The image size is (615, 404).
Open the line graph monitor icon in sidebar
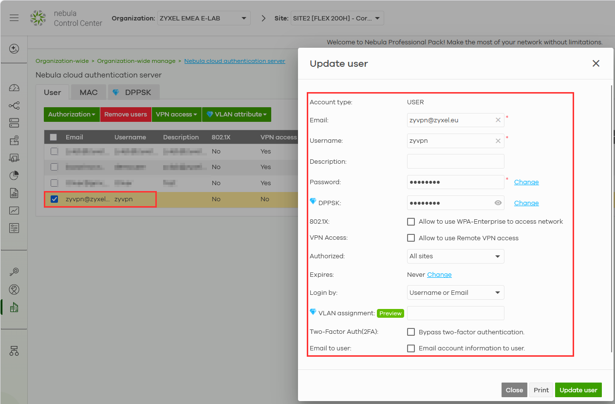pyautogui.click(x=14, y=211)
